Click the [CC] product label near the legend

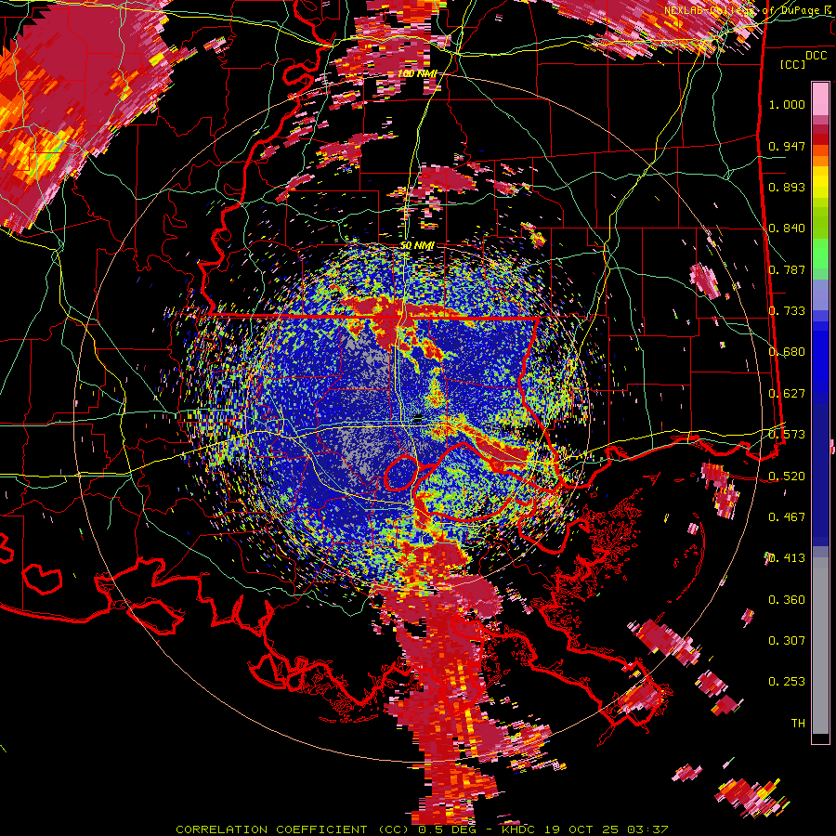pyautogui.click(x=793, y=64)
